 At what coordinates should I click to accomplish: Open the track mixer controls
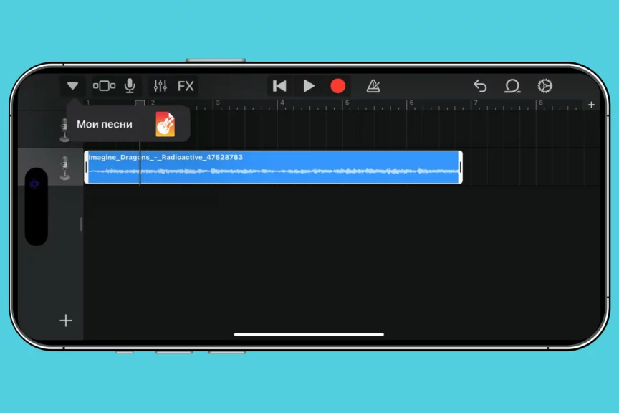click(160, 86)
